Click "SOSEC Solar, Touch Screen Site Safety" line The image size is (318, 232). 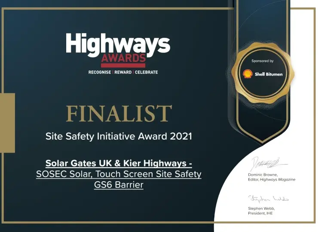[119, 174]
